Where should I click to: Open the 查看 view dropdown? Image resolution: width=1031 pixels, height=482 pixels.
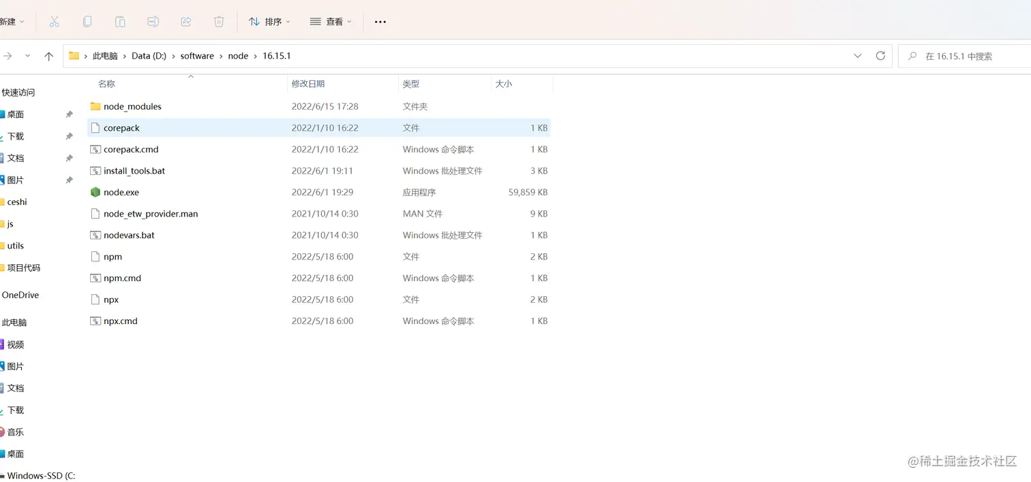(x=331, y=22)
